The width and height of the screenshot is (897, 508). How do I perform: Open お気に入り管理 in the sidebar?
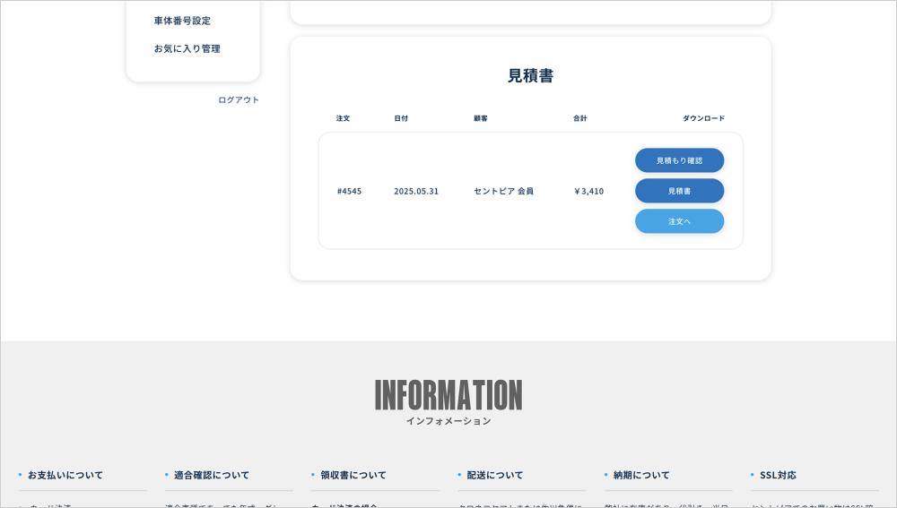click(187, 48)
